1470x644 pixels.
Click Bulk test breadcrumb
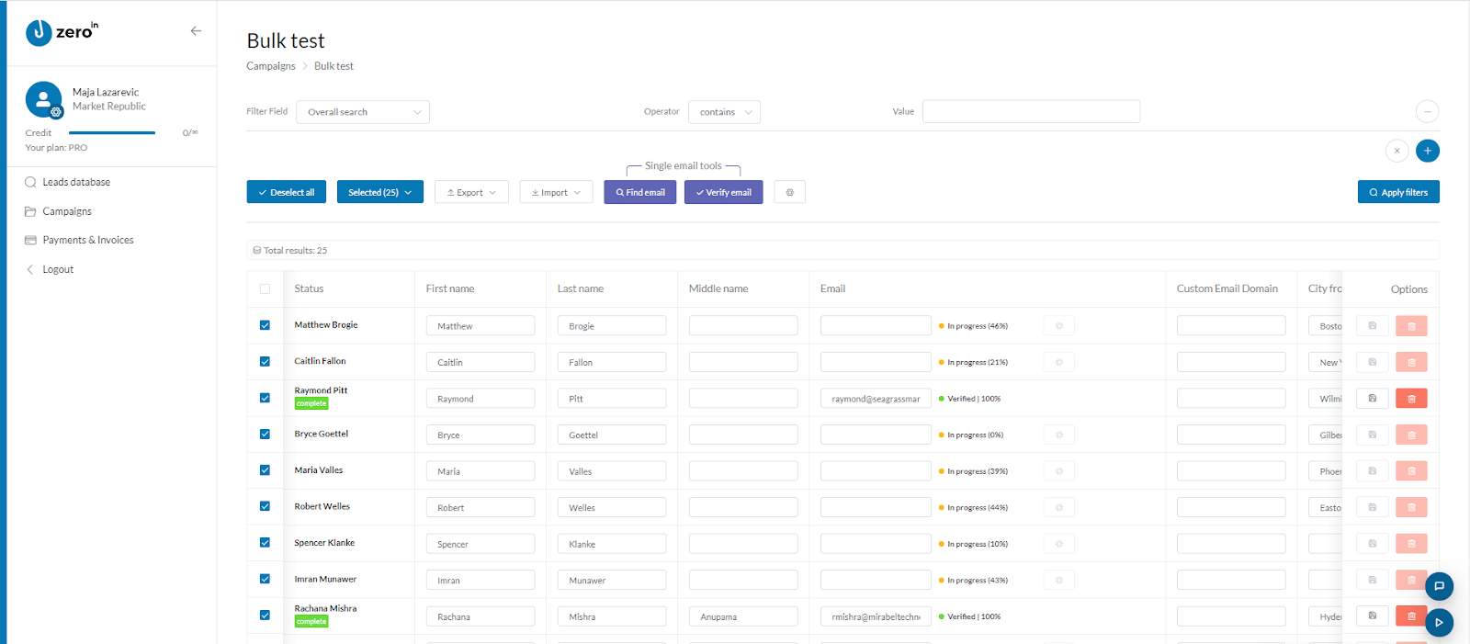[x=334, y=66]
